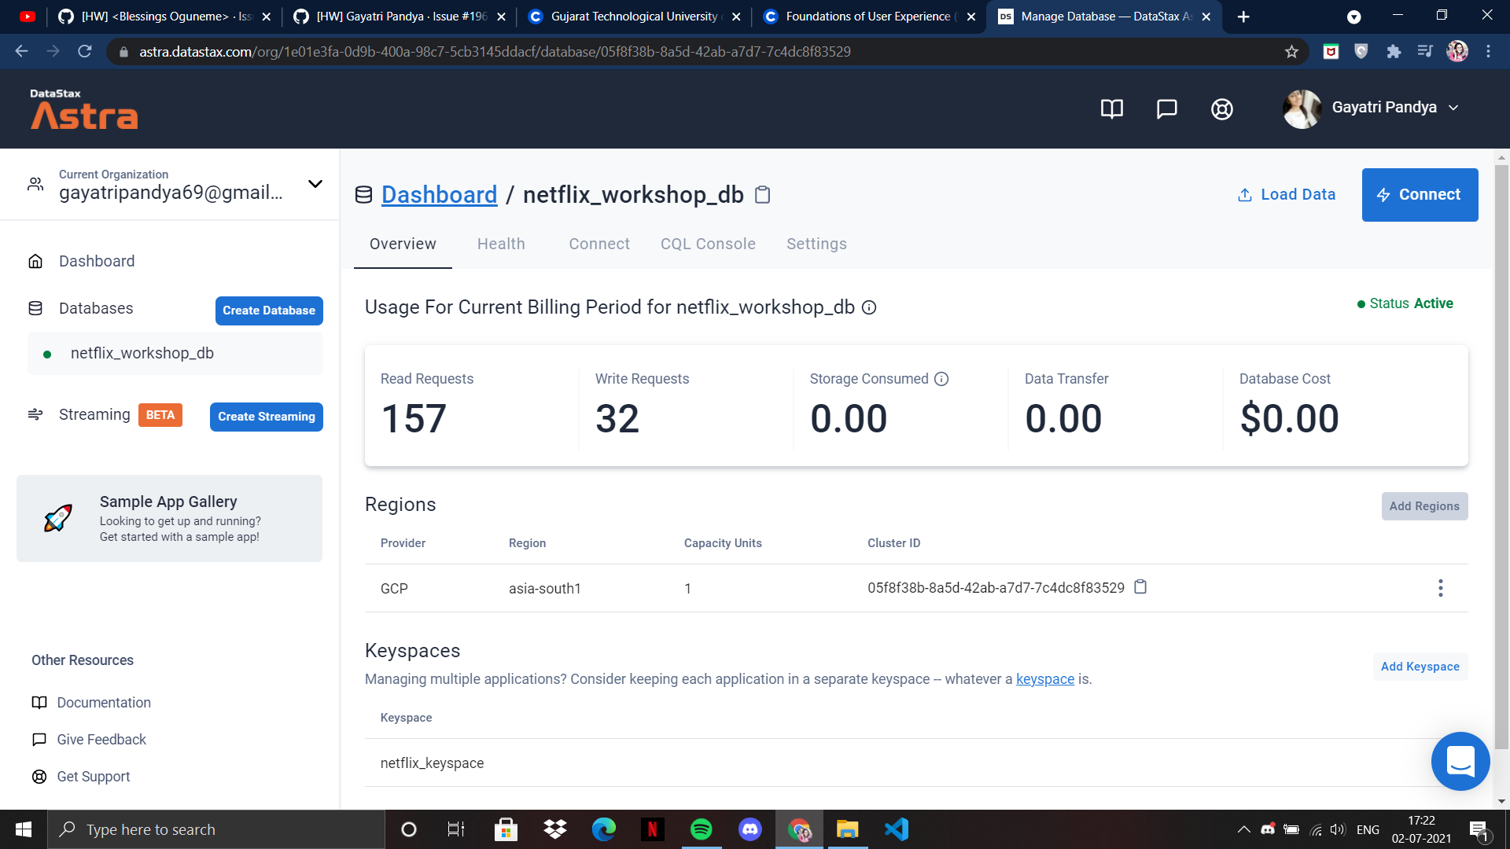Open the chat support bubble at bottom right

[1460, 761]
